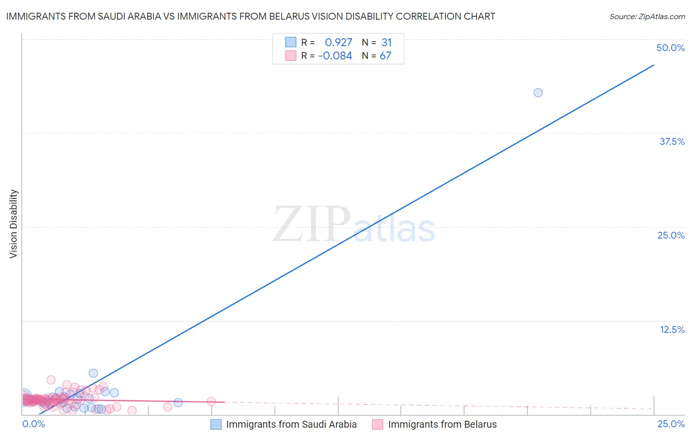Click the blue Saudi Arabia legend swatch at bottom
This screenshot has height=438, width=691.
(x=216, y=424)
